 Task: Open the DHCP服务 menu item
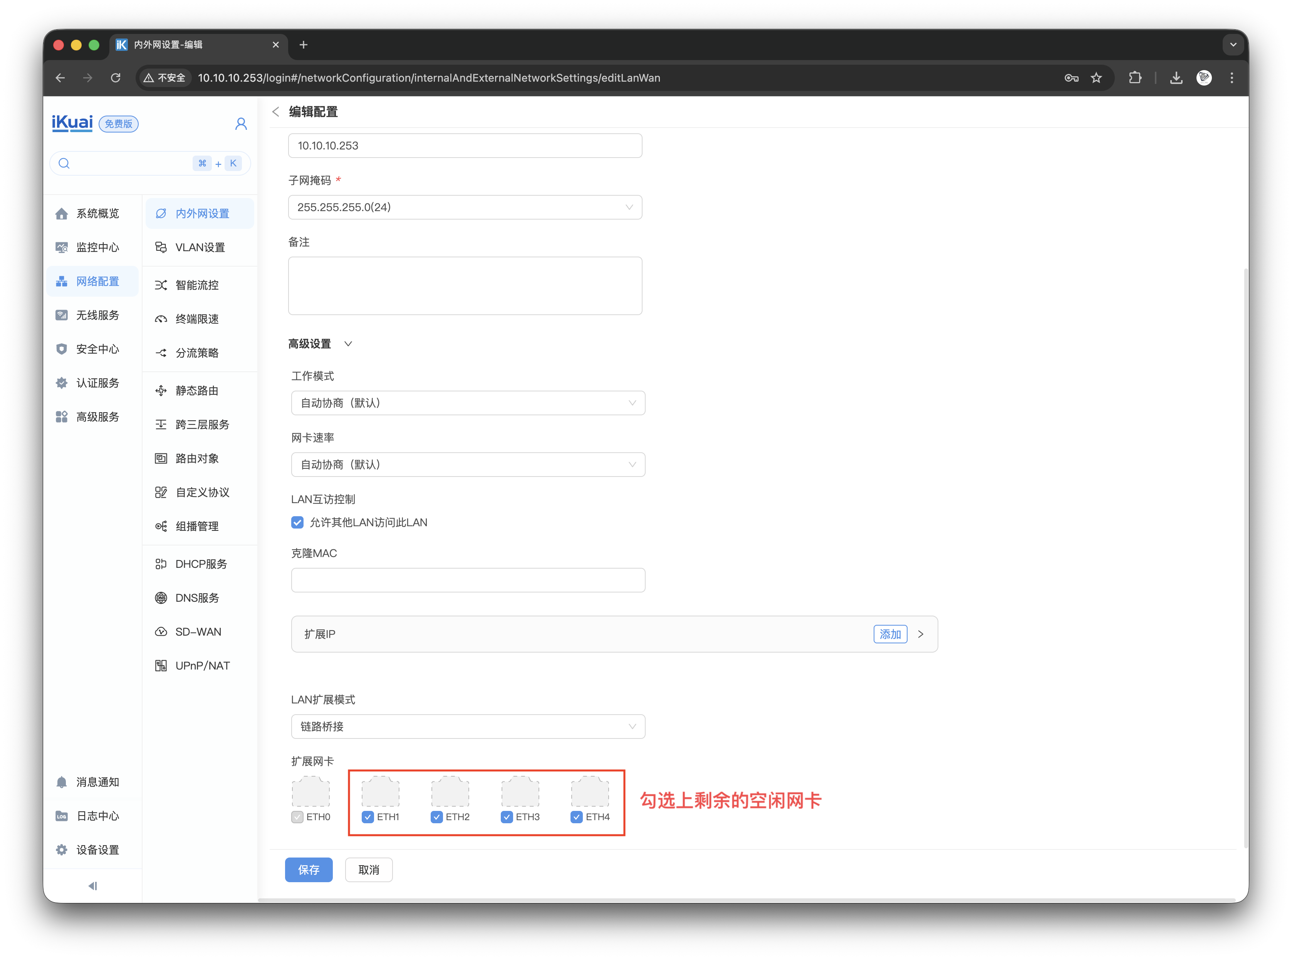coord(201,564)
